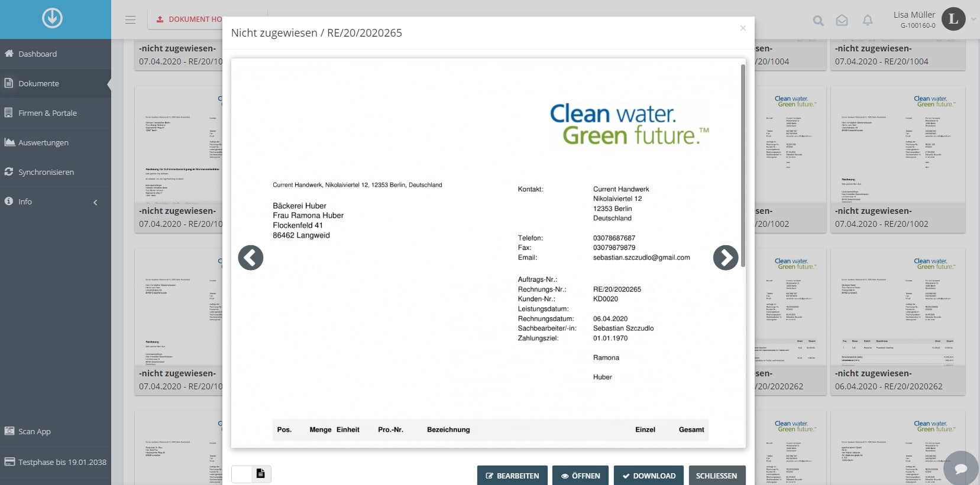Click the Synchronisieren sidebar entry
The height and width of the screenshot is (485, 980).
pos(56,172)
